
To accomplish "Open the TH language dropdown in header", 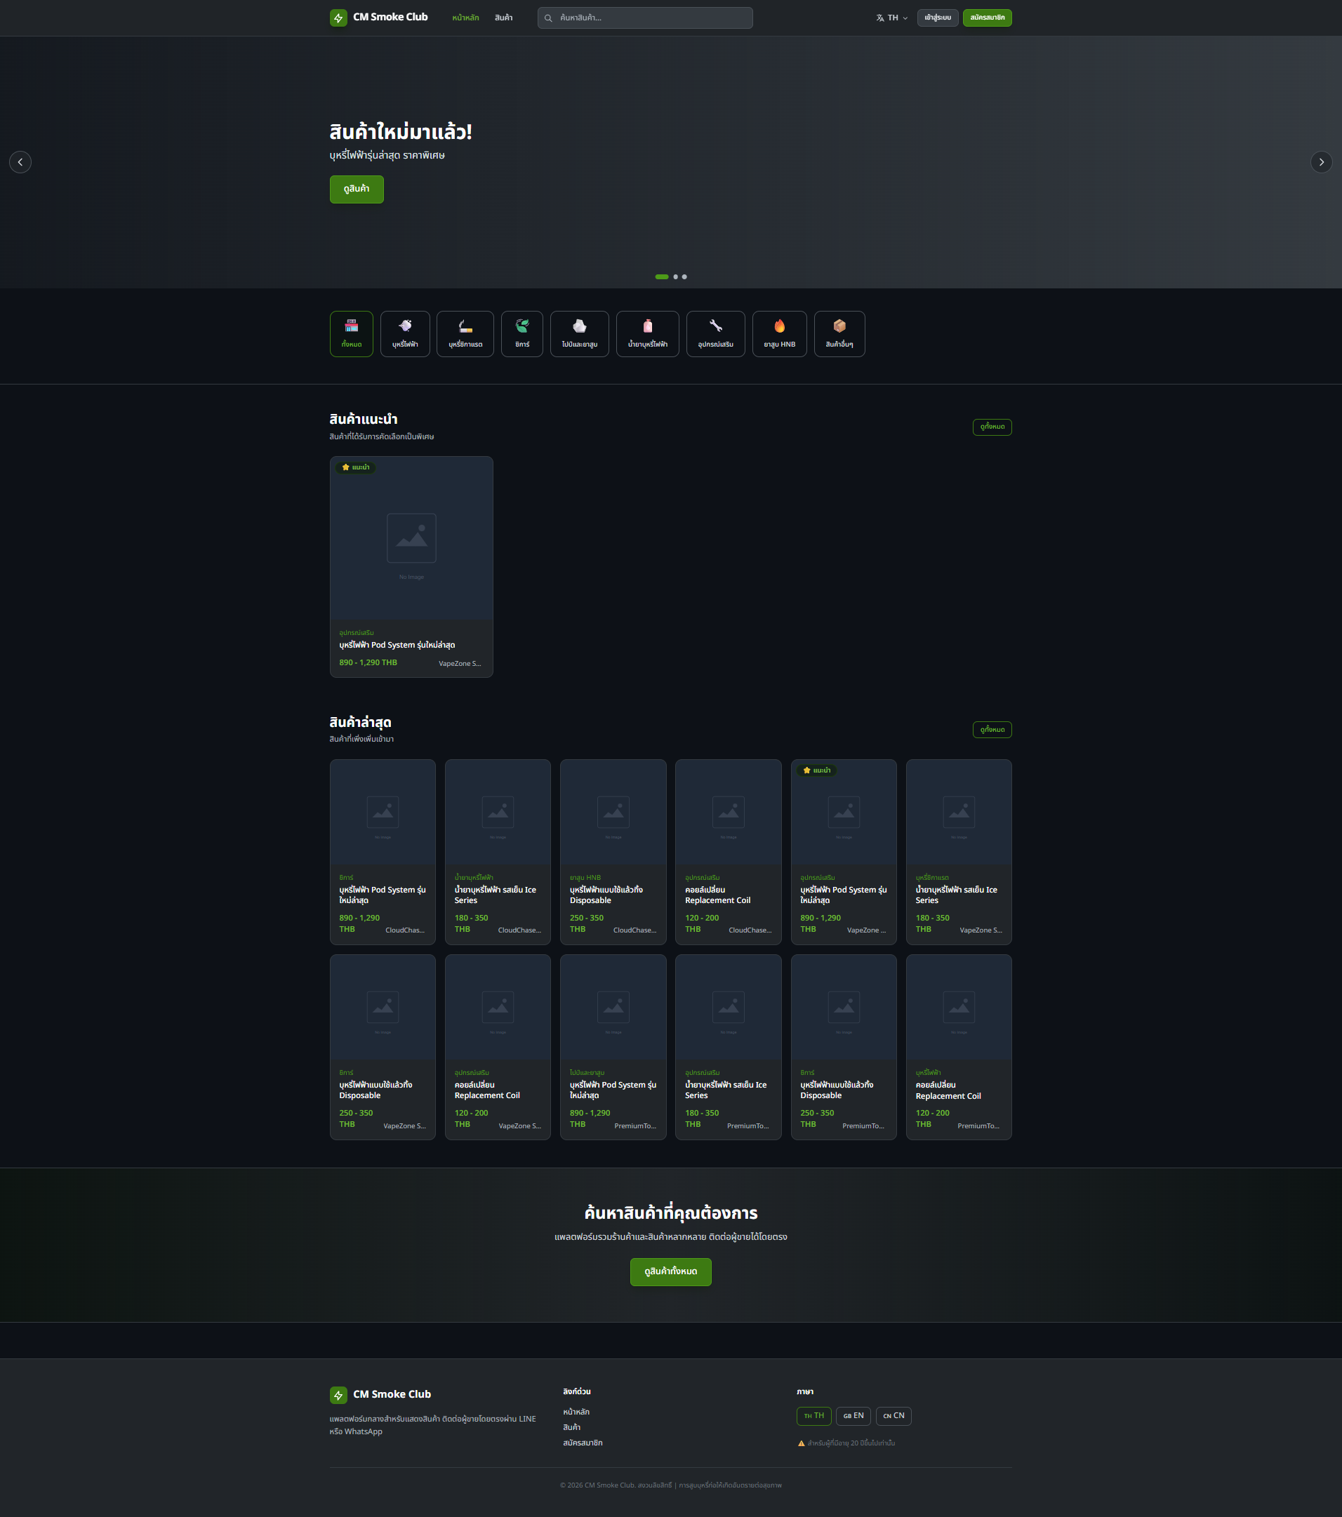I will pos(892,18).
